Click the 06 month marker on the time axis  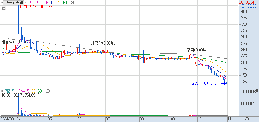(79, 119)
